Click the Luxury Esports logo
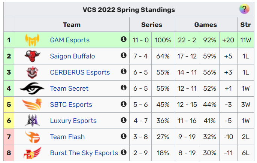257x163 pixels. [x=32, y=121]
